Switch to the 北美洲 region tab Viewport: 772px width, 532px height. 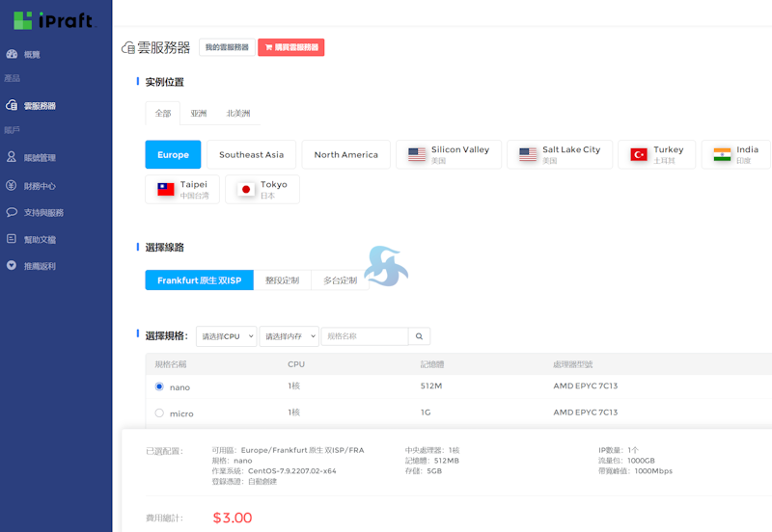237,114
